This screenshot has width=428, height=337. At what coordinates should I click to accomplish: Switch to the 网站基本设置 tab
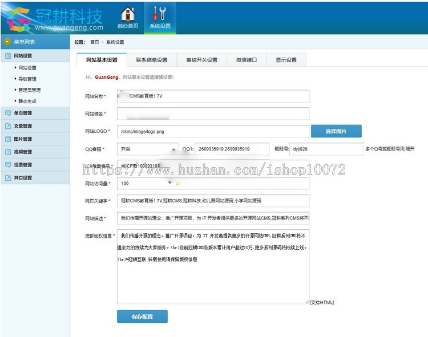pyautogui.click(x=102, y=60)
